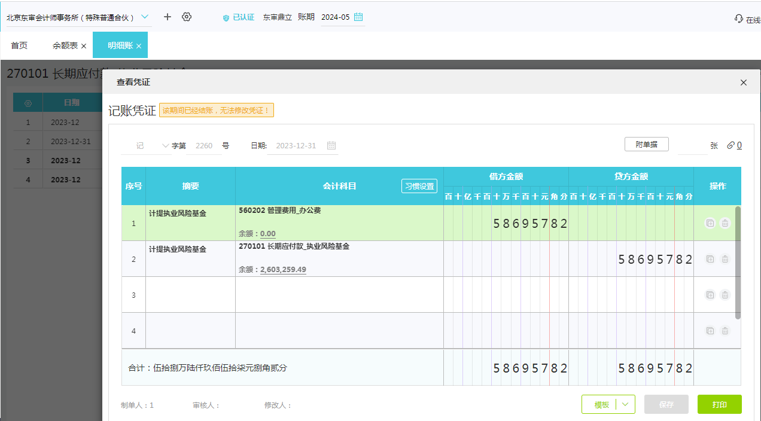Open the settings gear beside company name
This screenshot has height=421, width=761.
tap(187, 17)
